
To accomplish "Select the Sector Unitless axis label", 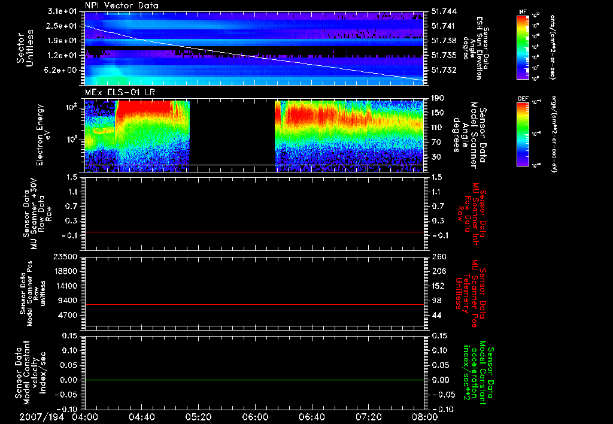I will (x=25, y=48).
